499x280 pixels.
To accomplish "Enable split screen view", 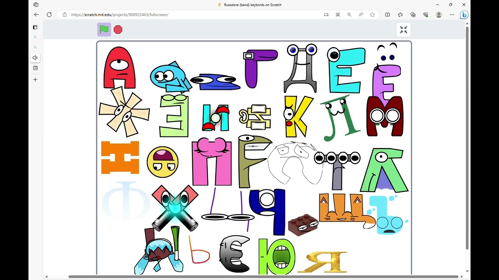I will click(x=388, y=15).
